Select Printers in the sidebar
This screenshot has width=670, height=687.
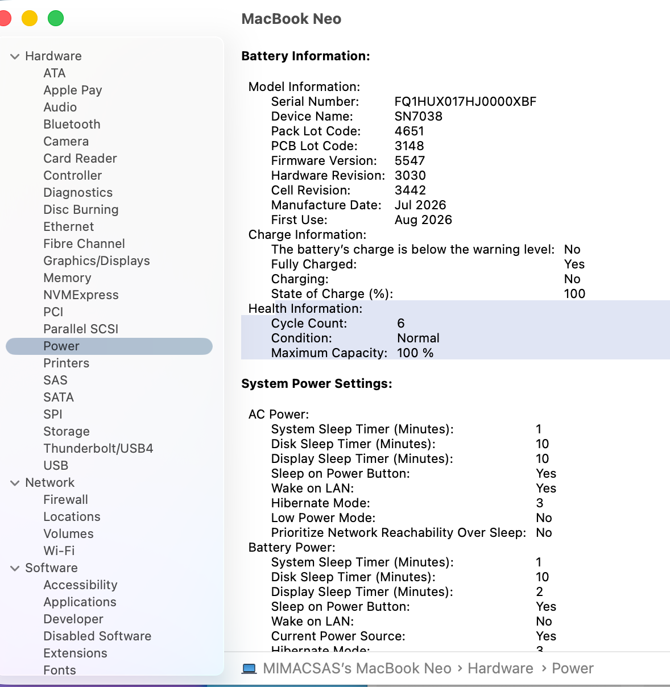click(x=67, y=363)
